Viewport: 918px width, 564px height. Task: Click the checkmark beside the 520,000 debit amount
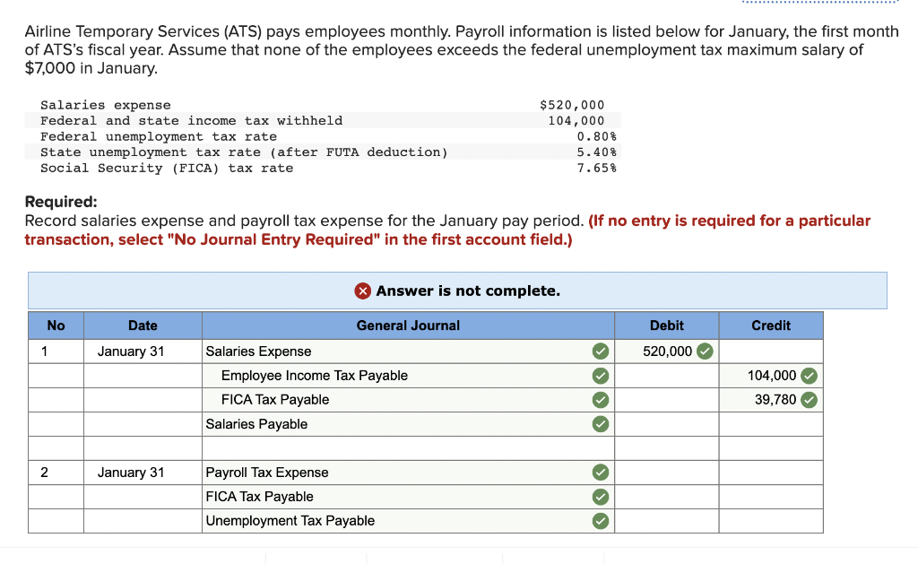click(x=703, y=351)
